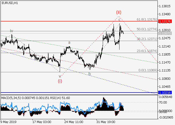Viewport: 175px width, 125px height.
Task: Select the 50.0 Fibonacci level label
Action: (x=146, y=29)
